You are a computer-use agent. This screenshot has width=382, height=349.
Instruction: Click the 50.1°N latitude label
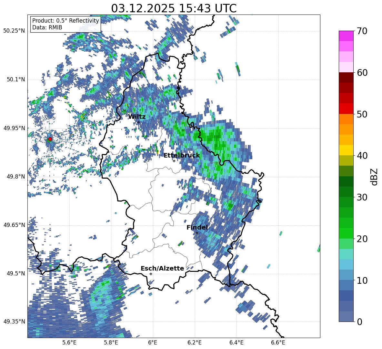15,79
